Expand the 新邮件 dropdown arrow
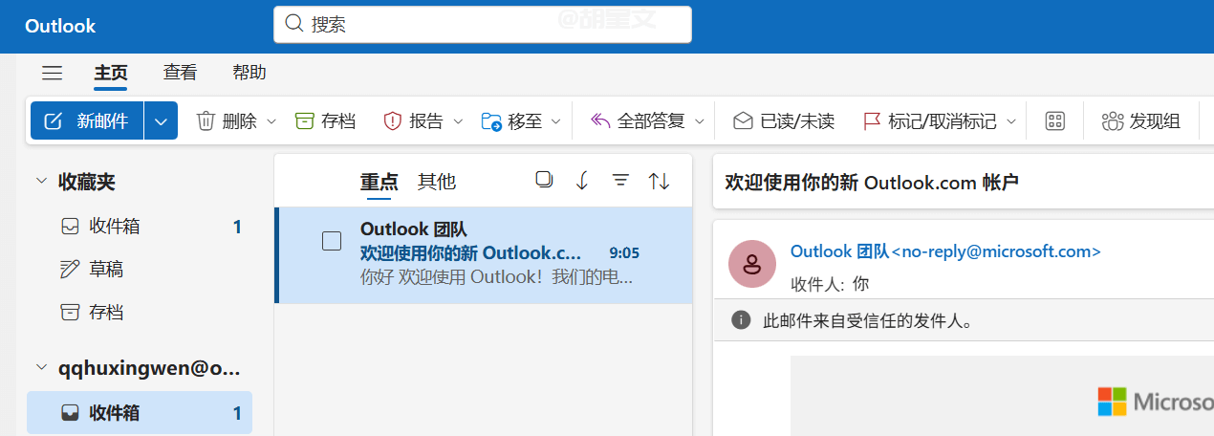This screenshot has width=1214, height=436. pos(161,121)
